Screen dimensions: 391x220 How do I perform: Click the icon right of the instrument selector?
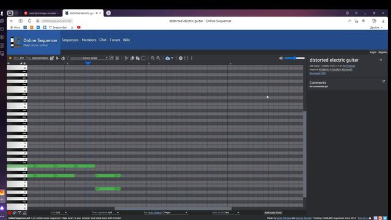click(111, 58)
